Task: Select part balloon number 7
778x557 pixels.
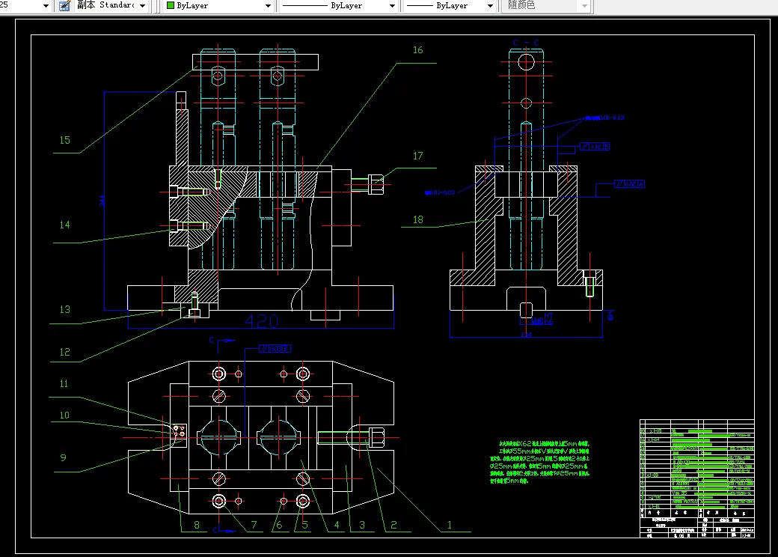Action: point(254,525)
